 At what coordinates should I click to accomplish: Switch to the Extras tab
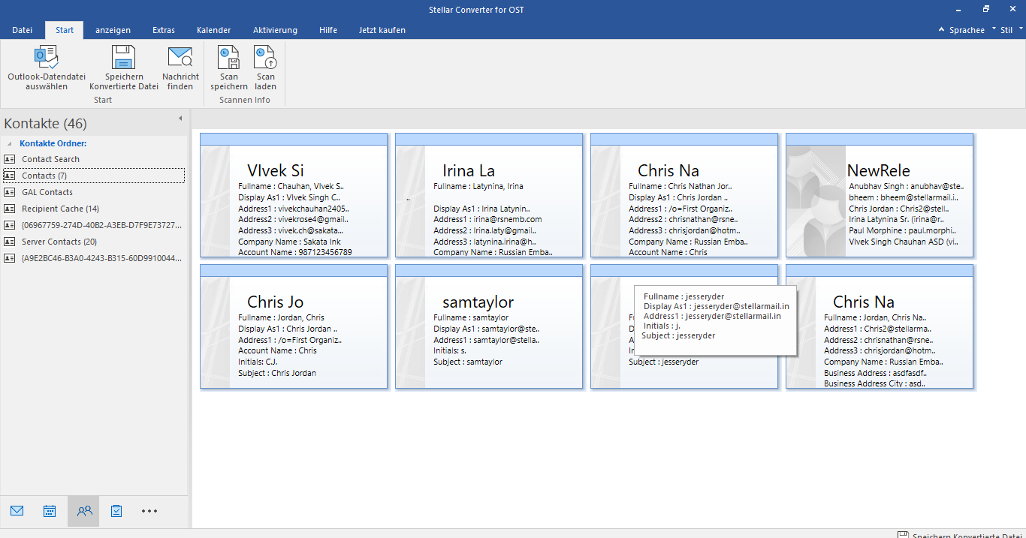pyautogui.click(x=164, y=30)
